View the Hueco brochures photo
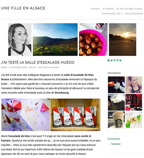The image size is (144, 158). [75, 115]
